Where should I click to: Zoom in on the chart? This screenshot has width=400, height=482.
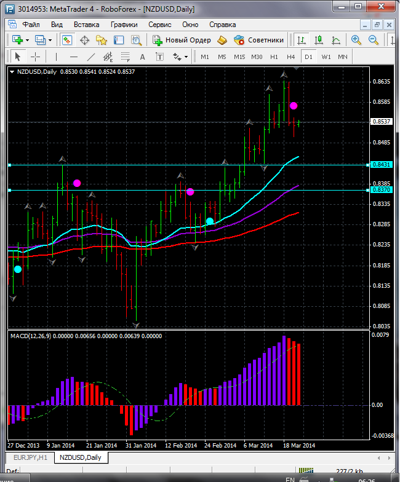click(356, 40)
